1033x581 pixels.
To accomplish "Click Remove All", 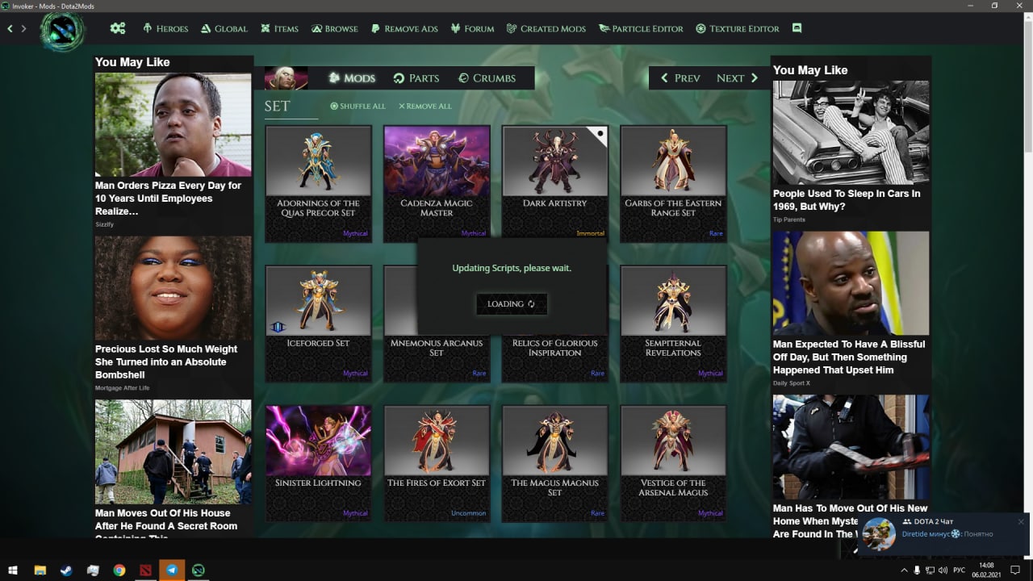I will pyautogui.click(x=425, y=106).
